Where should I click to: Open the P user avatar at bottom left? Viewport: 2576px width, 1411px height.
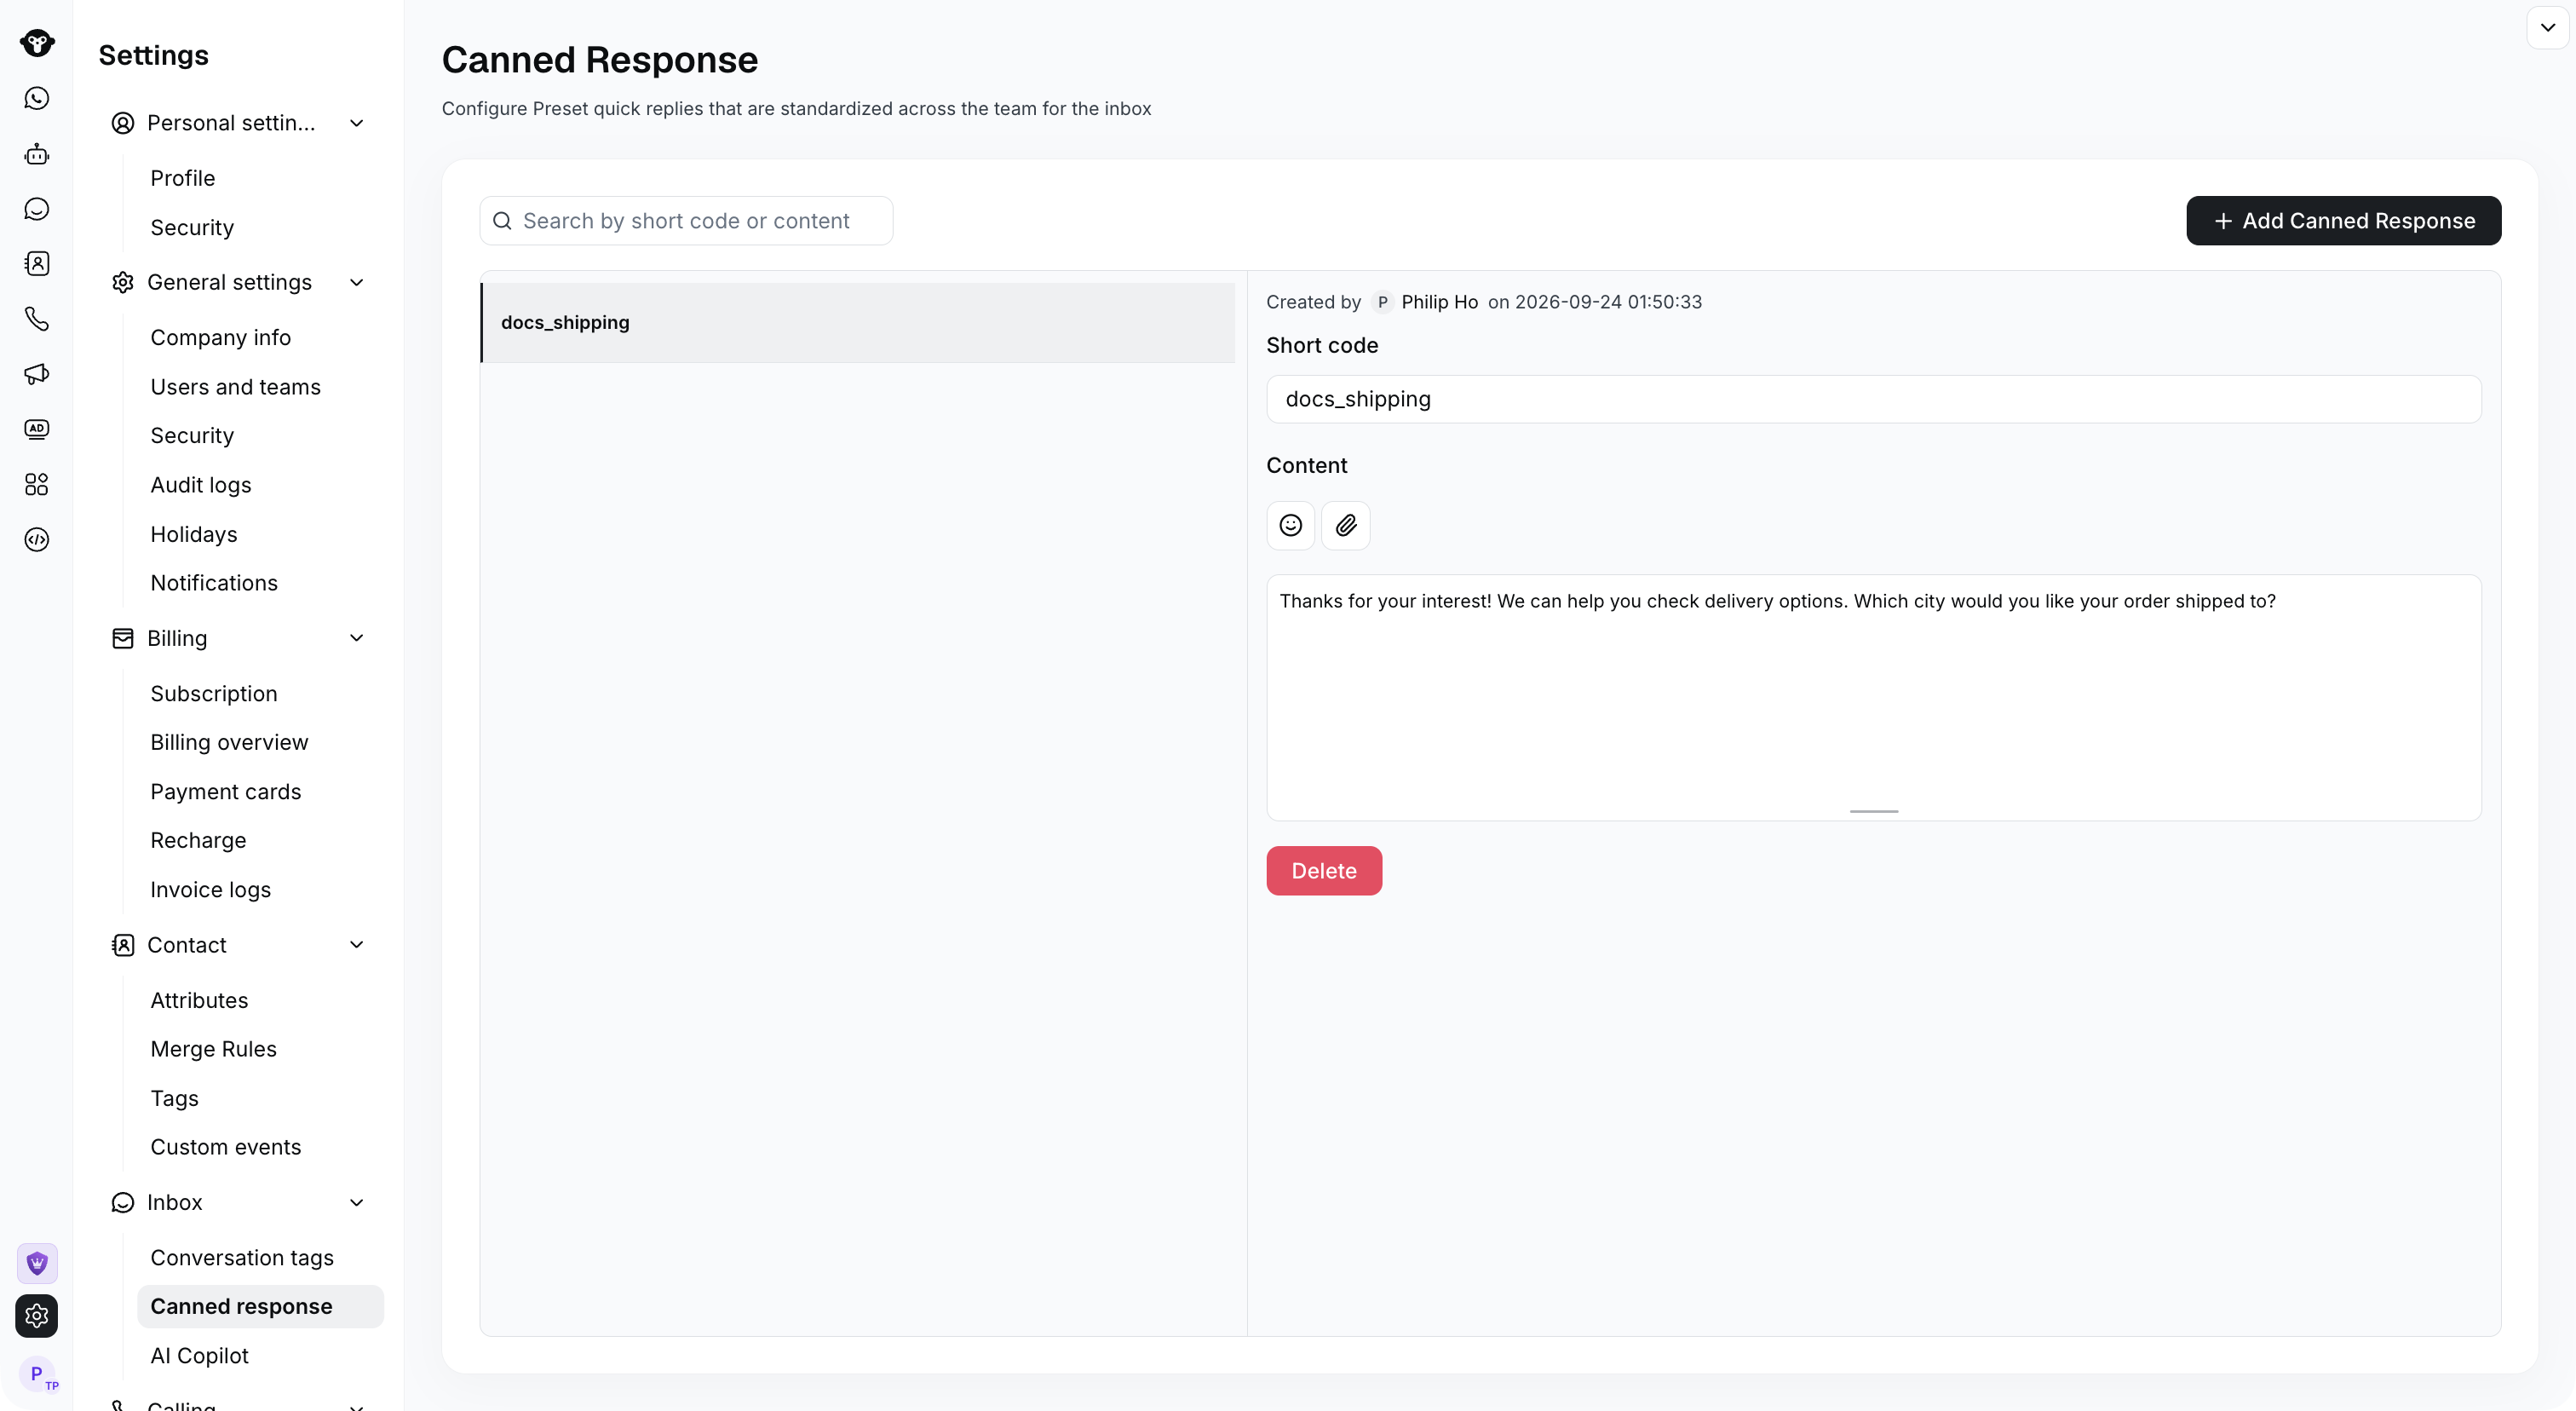[37, 1374]
